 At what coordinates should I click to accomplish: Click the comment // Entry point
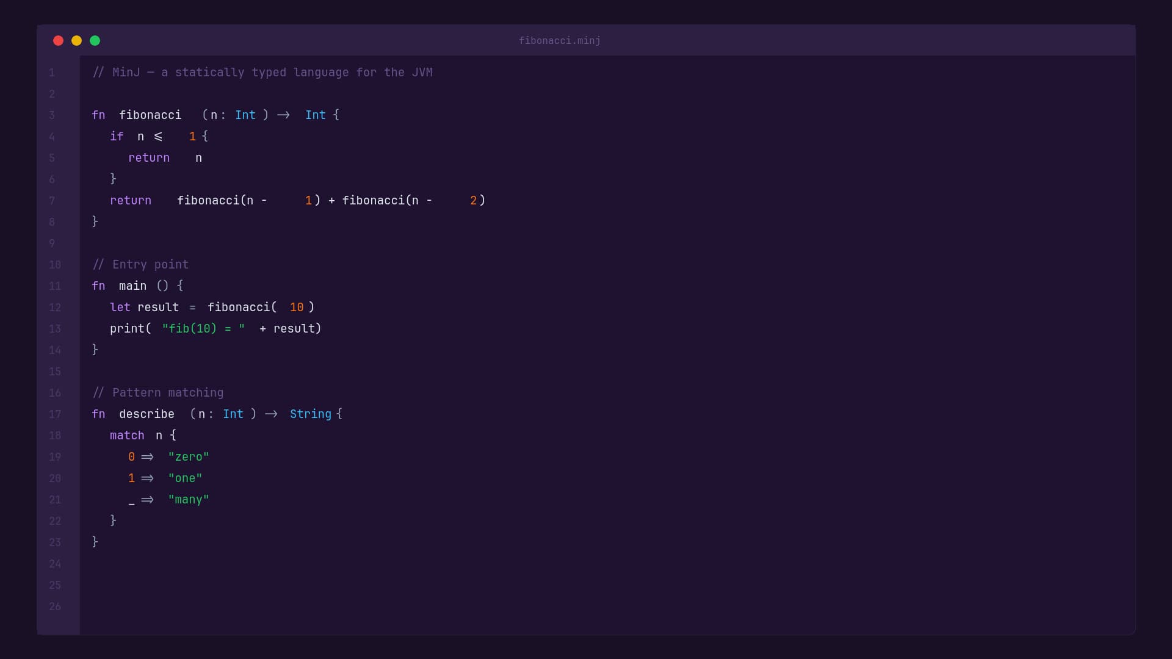pos(140,264)
